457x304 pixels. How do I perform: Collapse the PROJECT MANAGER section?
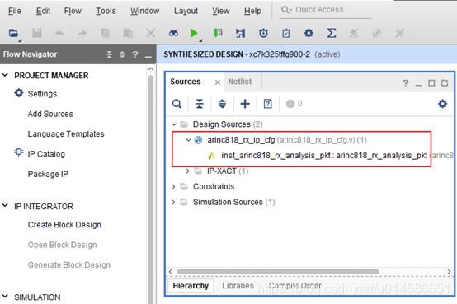coord(5,75)
